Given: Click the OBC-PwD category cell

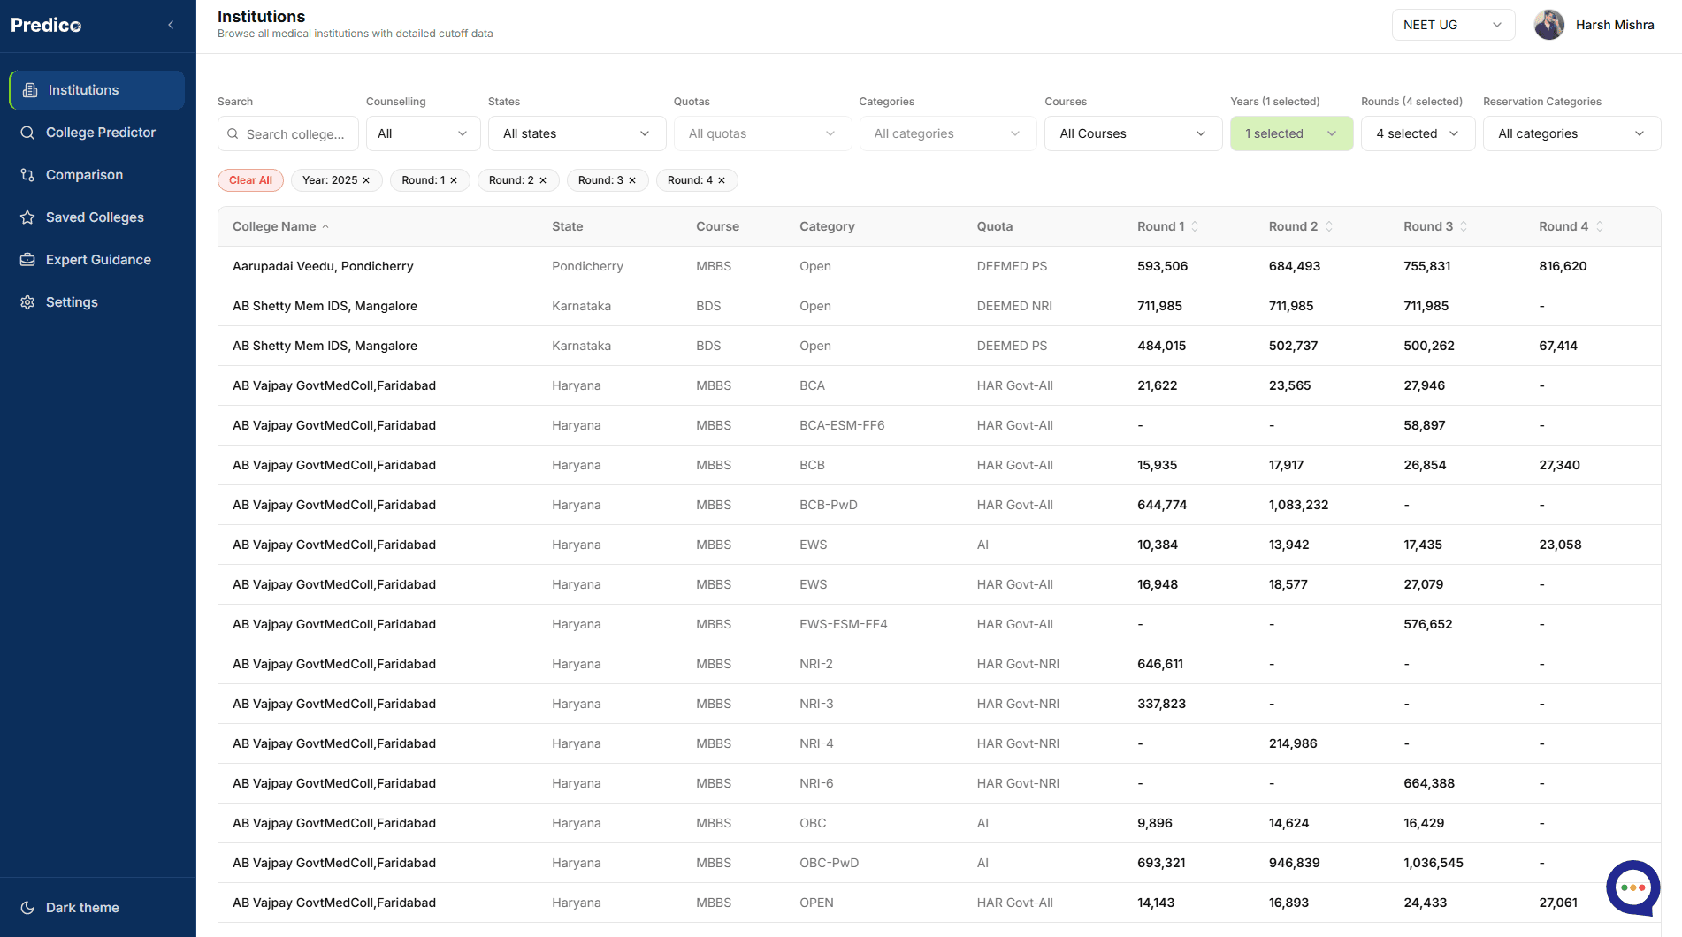Looking at the screenshot, I should [829, 863].
